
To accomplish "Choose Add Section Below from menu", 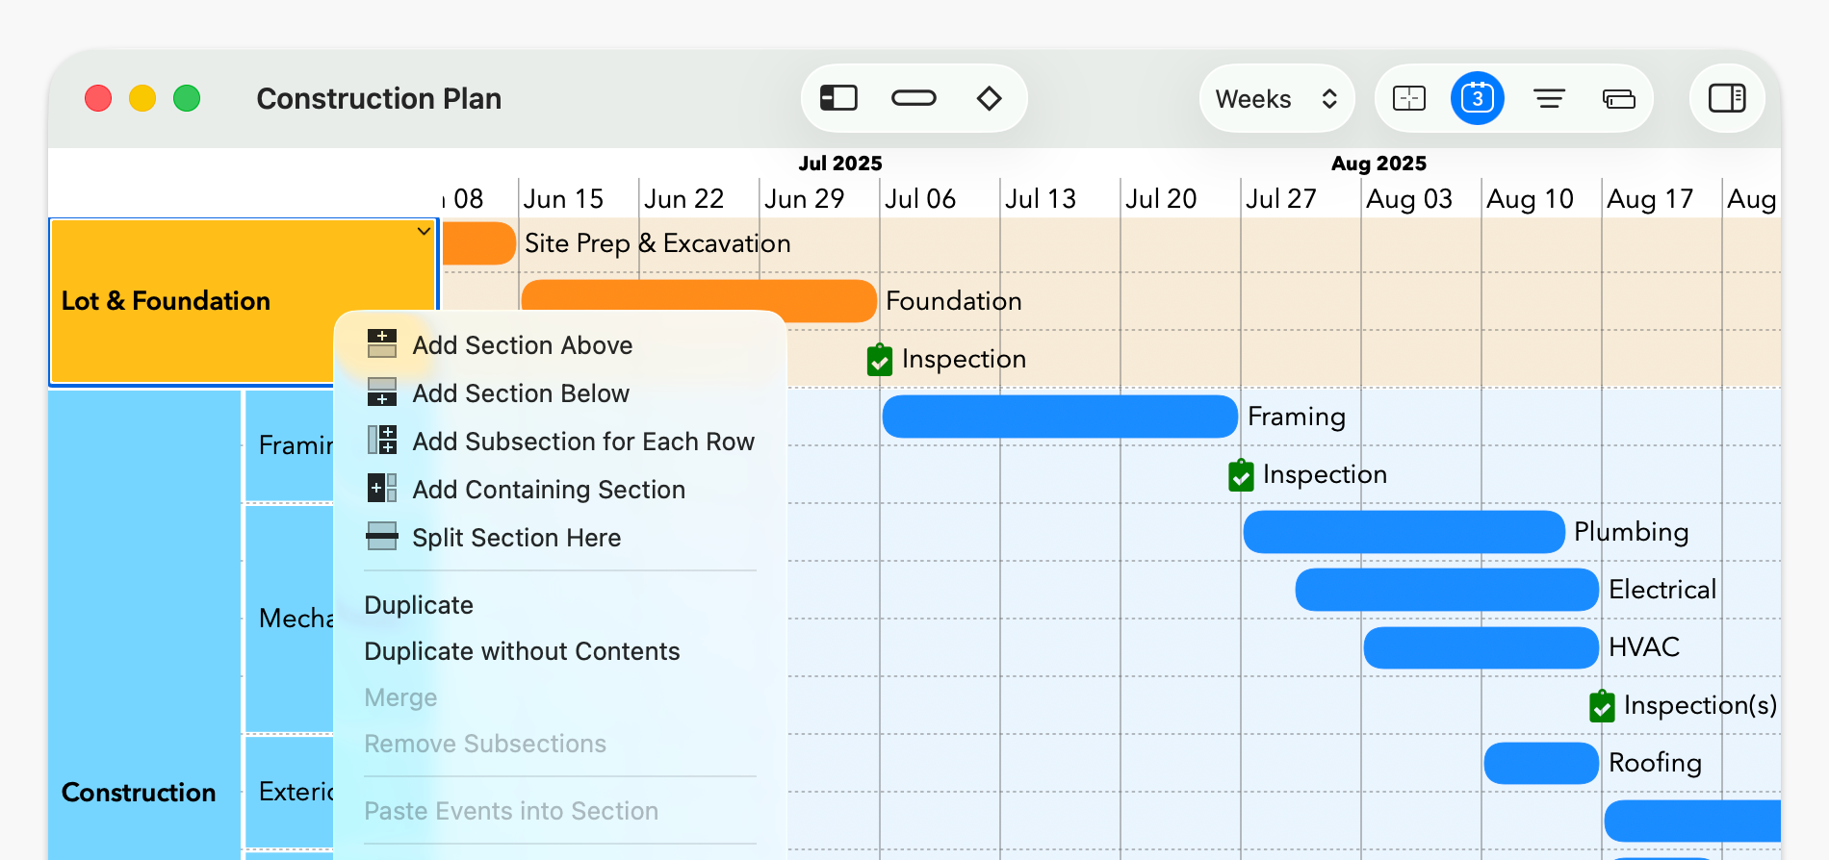I will click(x=520, y=393).
